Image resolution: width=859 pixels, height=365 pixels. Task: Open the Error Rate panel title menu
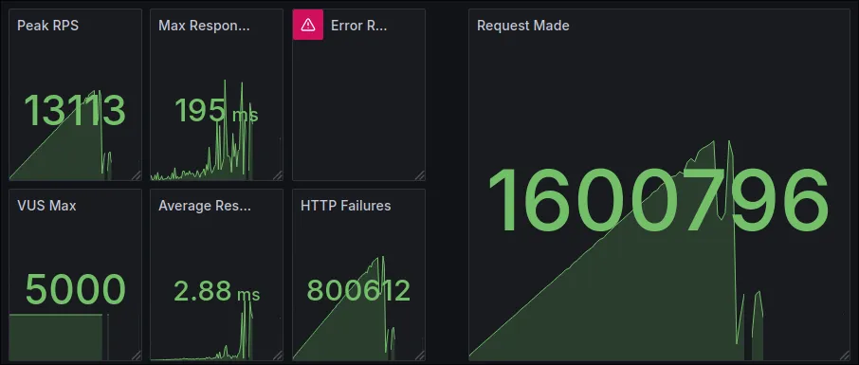pos(358,26)
